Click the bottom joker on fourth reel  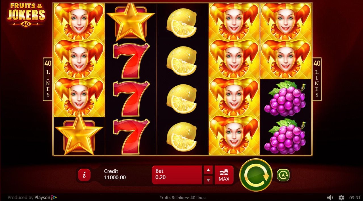pyautogui.click(x=234, y=135)
